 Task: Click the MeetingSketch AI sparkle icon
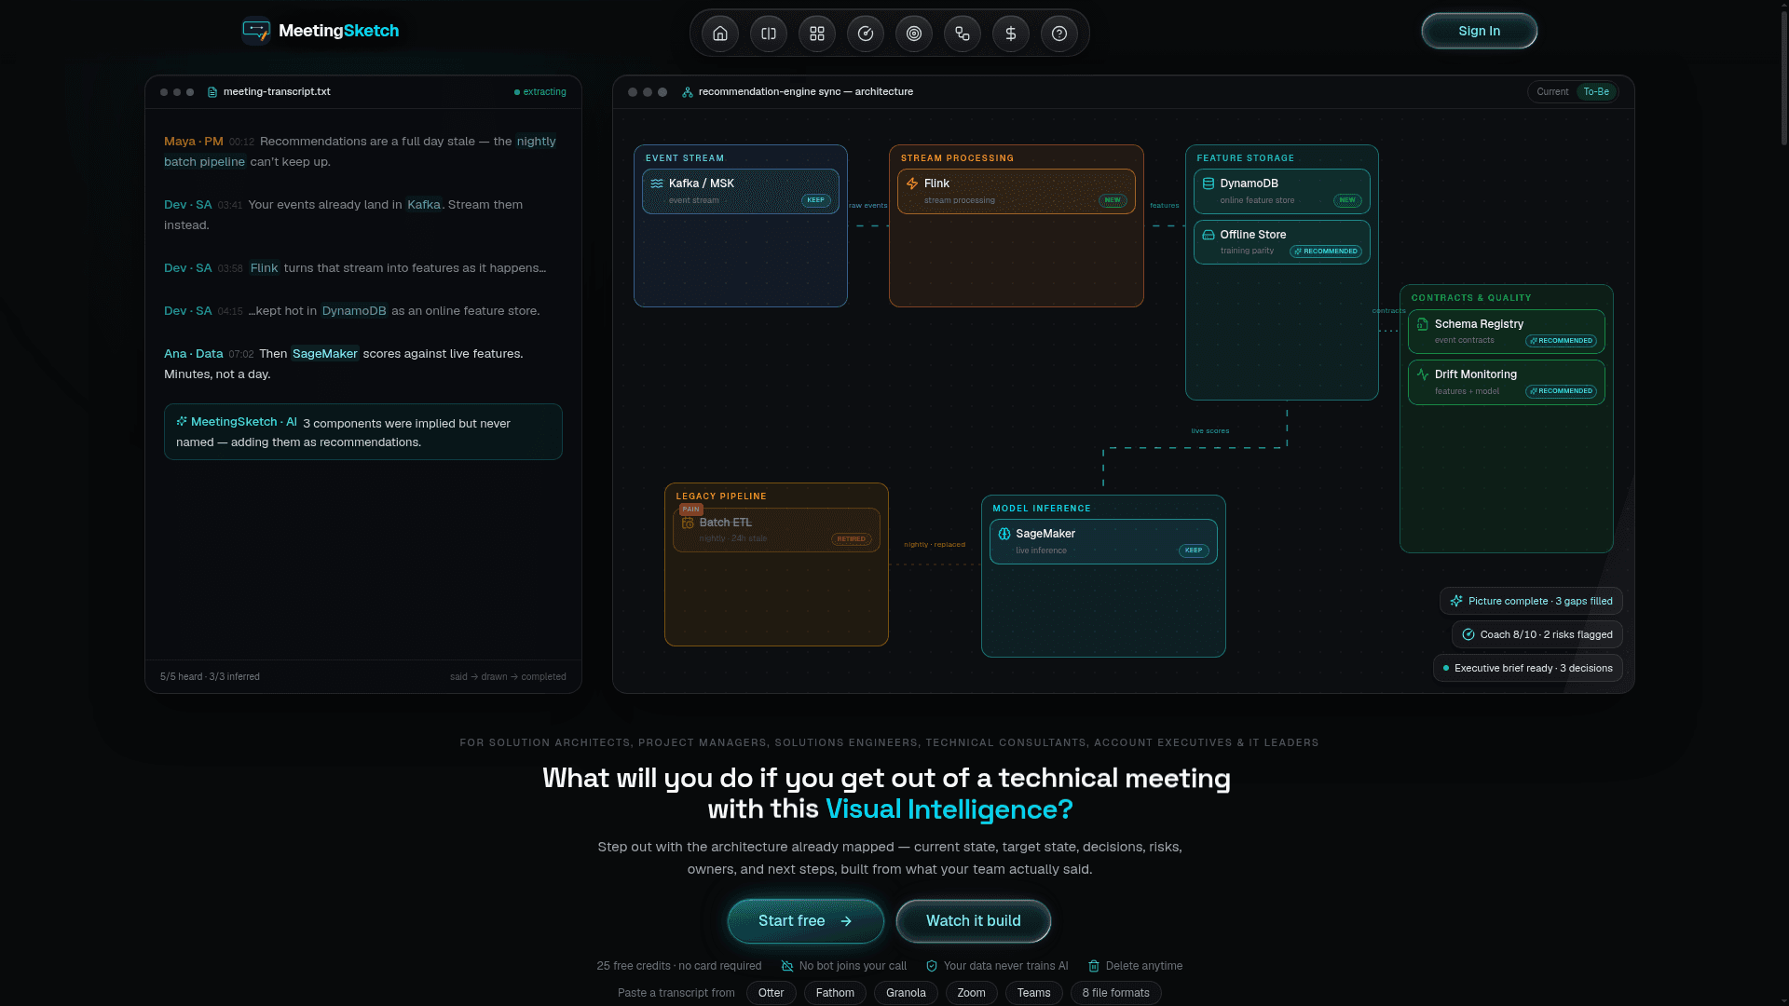182,422
